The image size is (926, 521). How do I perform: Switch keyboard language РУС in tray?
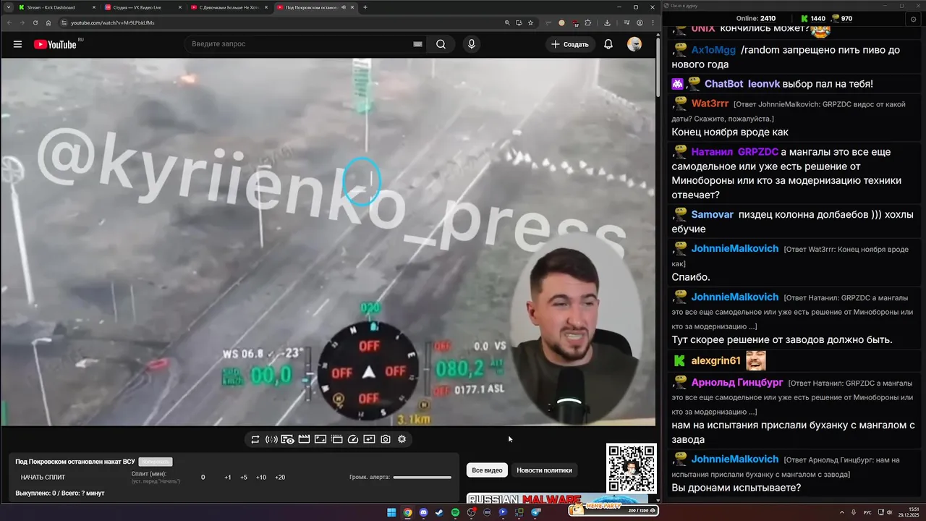click(x=867, y=512)
